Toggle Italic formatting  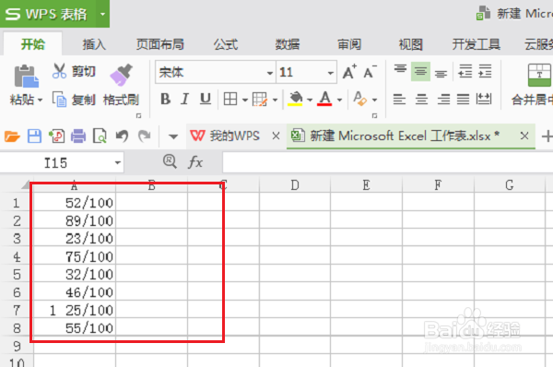pyautogui.click(x=185, y=100)
